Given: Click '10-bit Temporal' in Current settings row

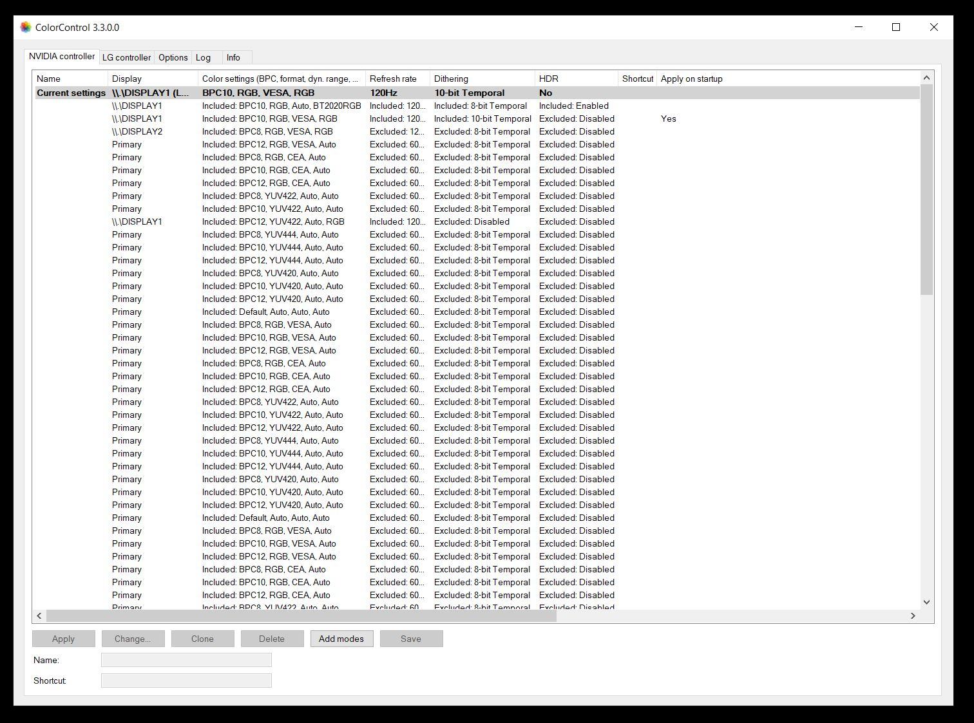Looking at the screenshot, I should (469, 93).
